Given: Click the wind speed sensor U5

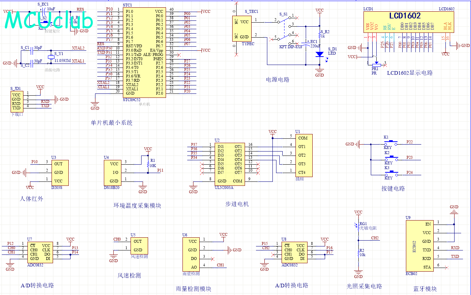Looking at the screenshot, I should (139, 245).
